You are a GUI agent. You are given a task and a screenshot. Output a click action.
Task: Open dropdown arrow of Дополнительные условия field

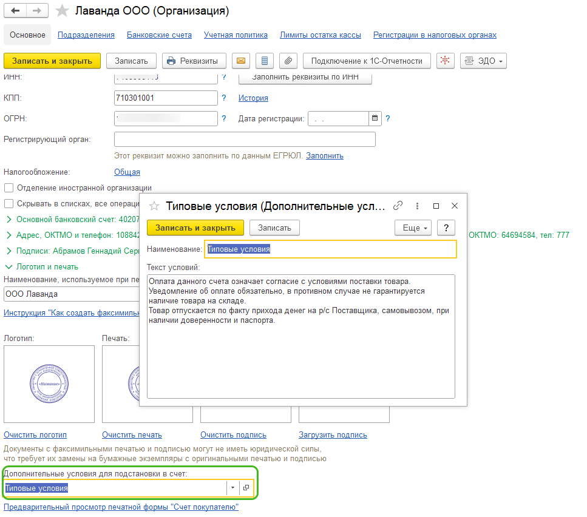[x=233, y=488]
